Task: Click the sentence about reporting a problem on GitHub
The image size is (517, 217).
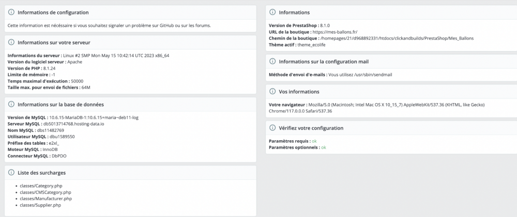Action: point(109,25)
